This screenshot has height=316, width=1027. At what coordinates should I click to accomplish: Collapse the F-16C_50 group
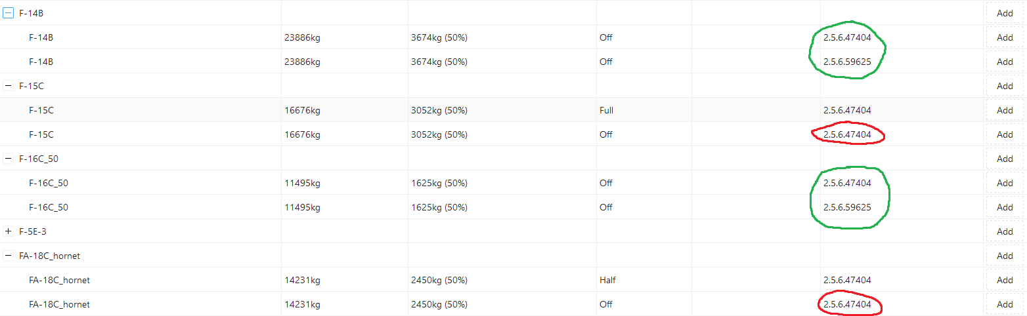coord(9,159)
